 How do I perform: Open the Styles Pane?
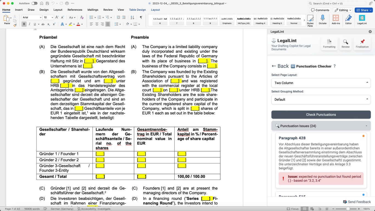coord(310,21)
